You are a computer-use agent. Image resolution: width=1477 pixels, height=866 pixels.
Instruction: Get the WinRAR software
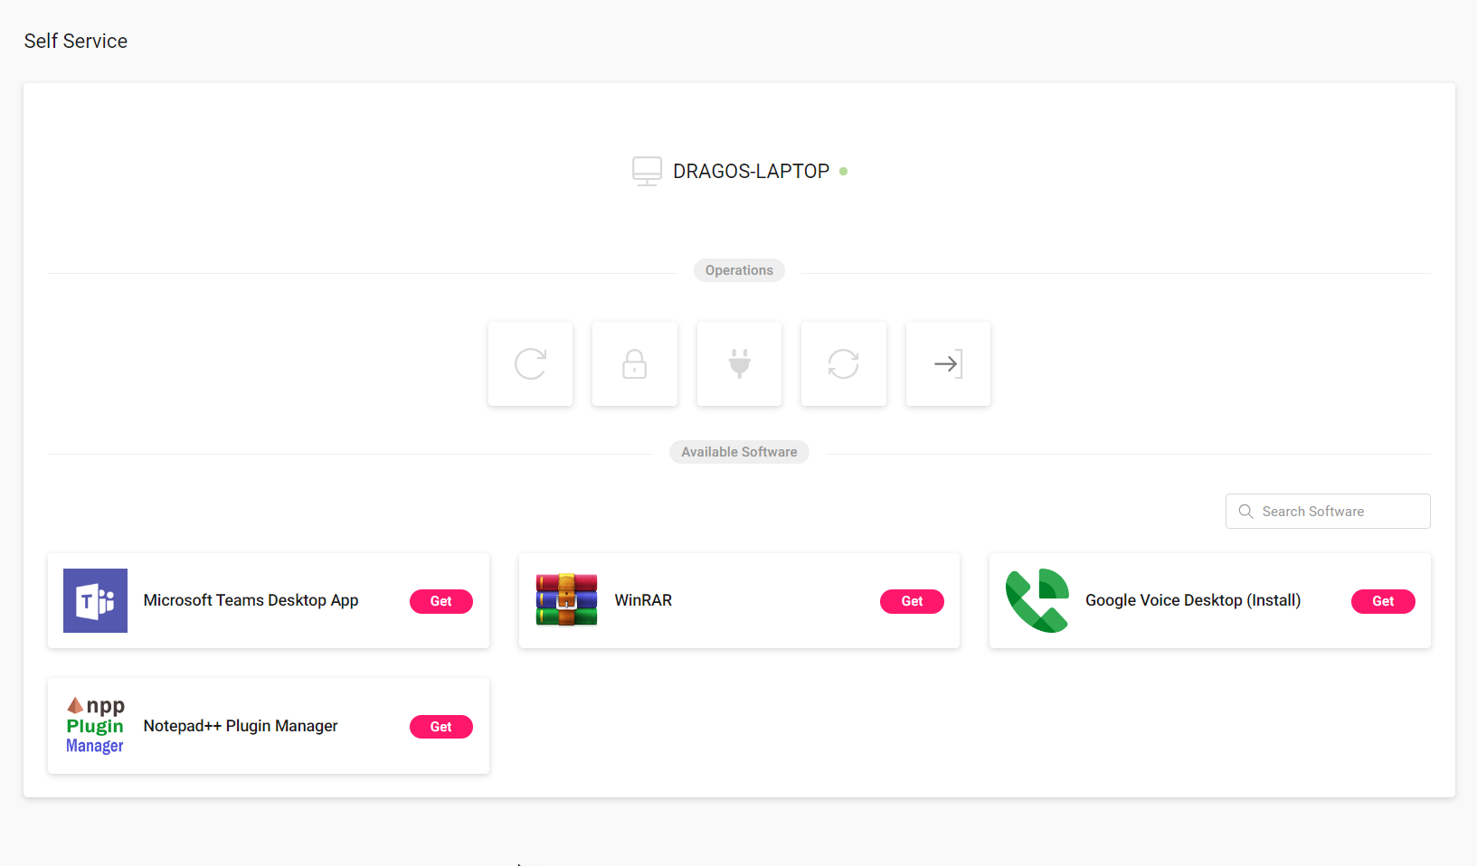[912, 601]
